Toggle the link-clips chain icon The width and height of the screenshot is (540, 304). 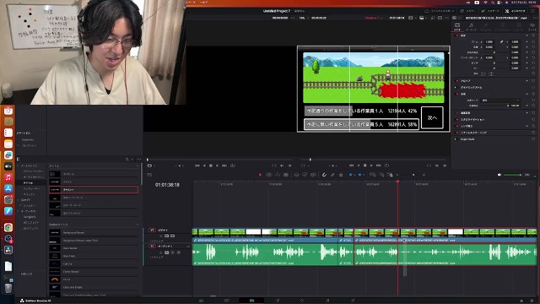click(x=332, y=175)
